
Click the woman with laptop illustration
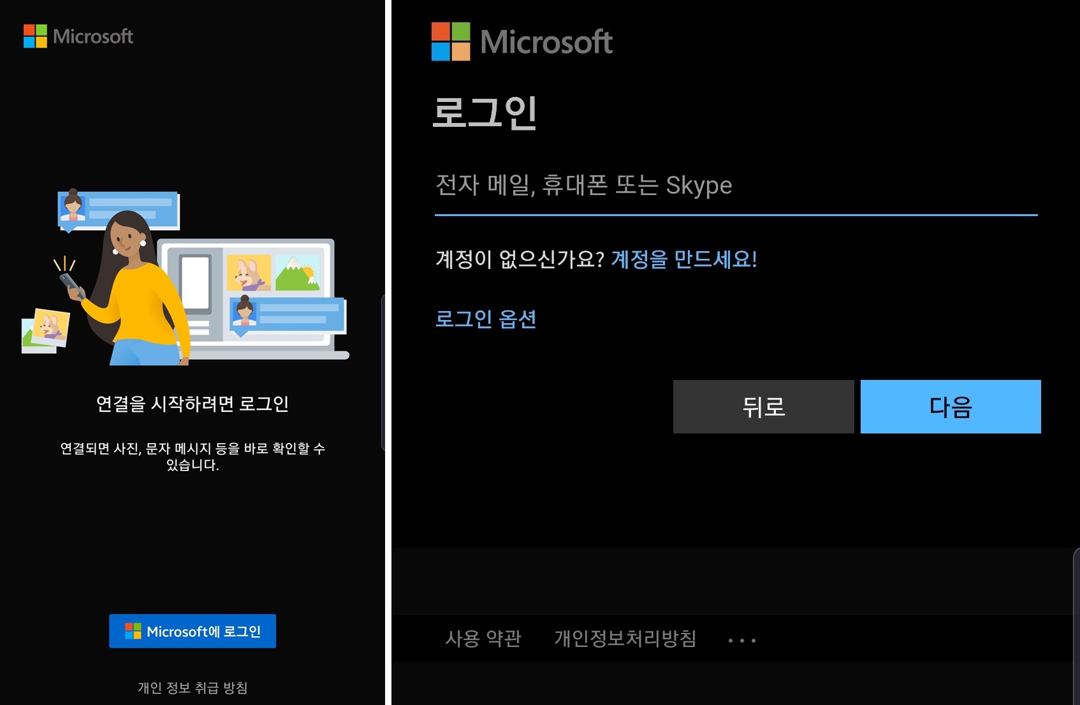[x=186, y=278]
